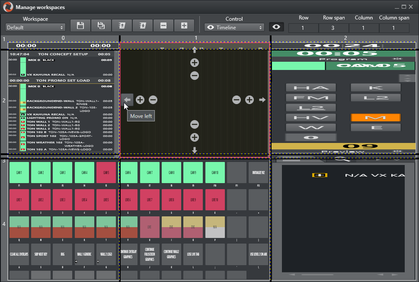Click the small stepper arrows above K button

406,78
